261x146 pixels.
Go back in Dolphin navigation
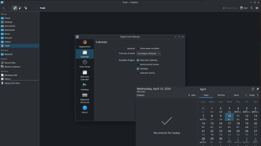point(4,8)
